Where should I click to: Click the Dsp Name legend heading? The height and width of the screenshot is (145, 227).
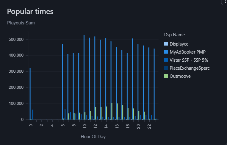pyautogui.click(x=174, y=35)
